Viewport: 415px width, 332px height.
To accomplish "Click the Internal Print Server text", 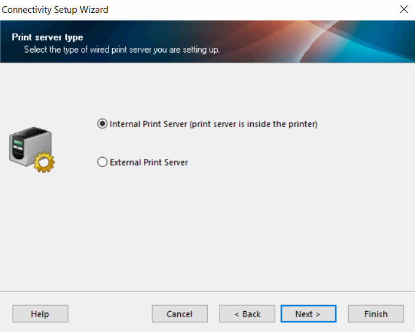I will click(x=148, y=124).
